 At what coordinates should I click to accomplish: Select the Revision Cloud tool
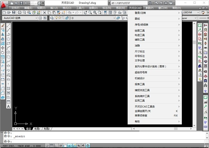coord(8,57)
